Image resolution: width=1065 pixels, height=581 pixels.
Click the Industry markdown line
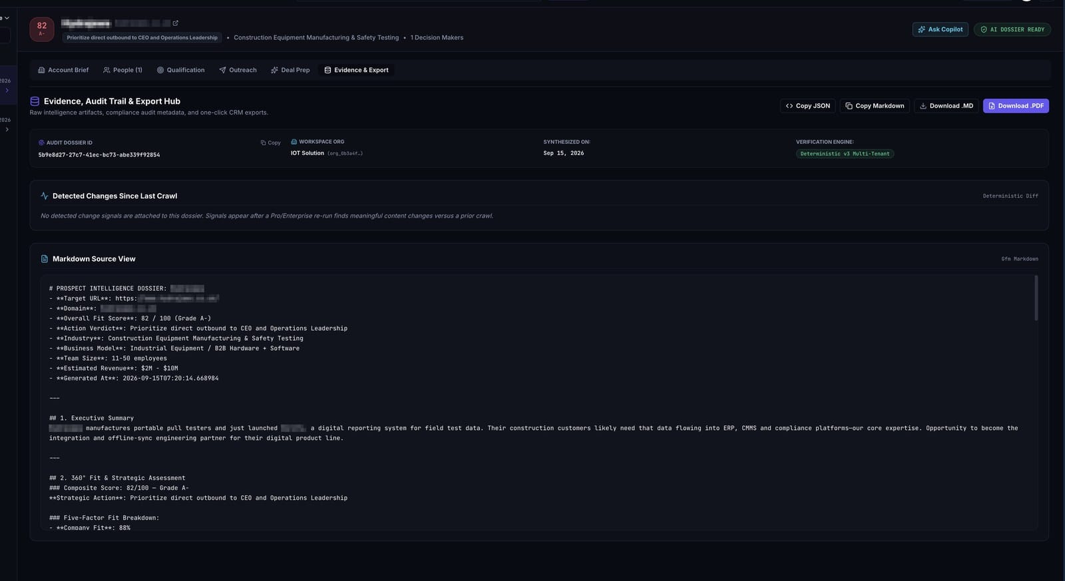(176, 338)
